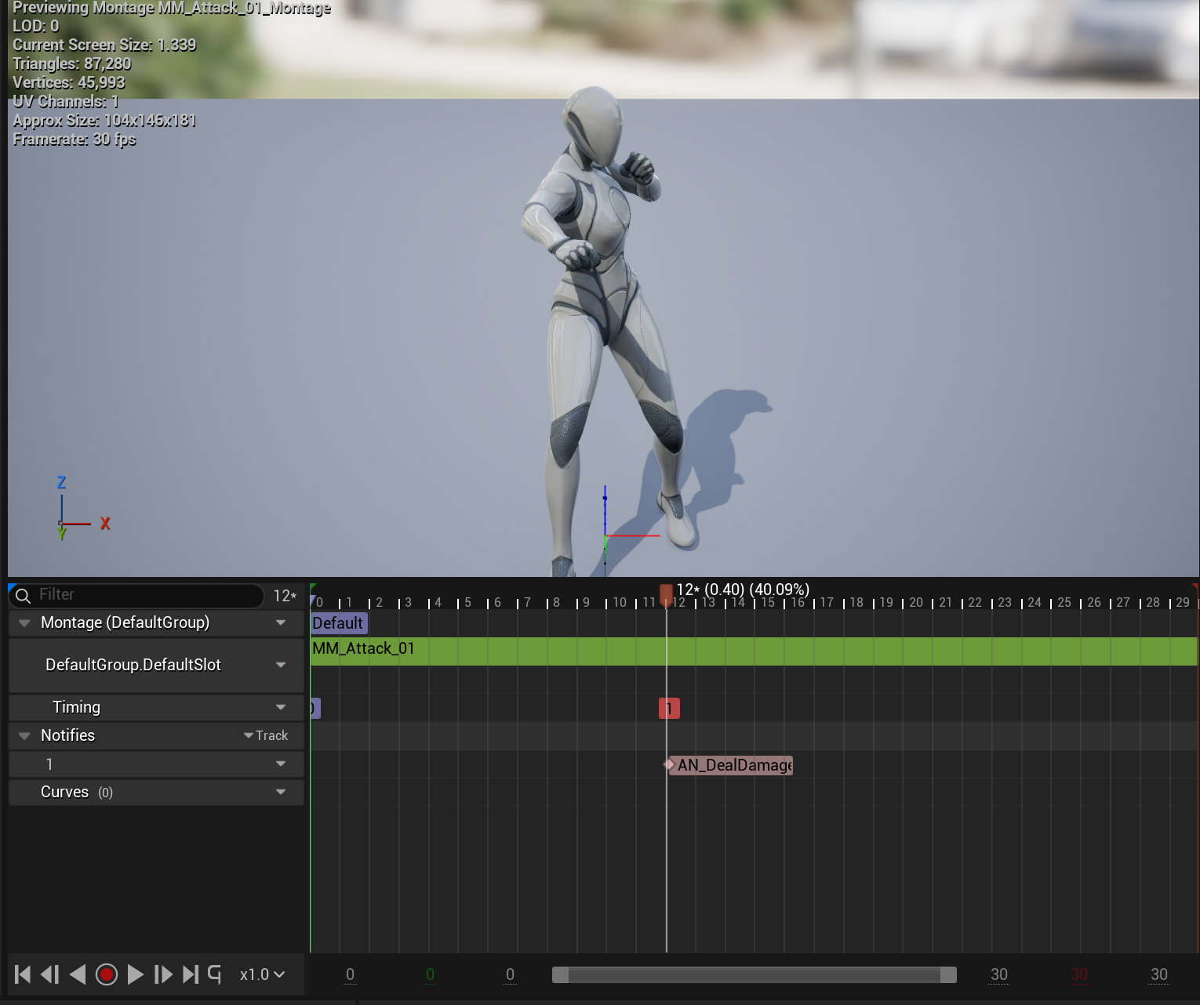
Task: Click the playhead scrubber handle at frame 12
Action: (x=666, y=594)
